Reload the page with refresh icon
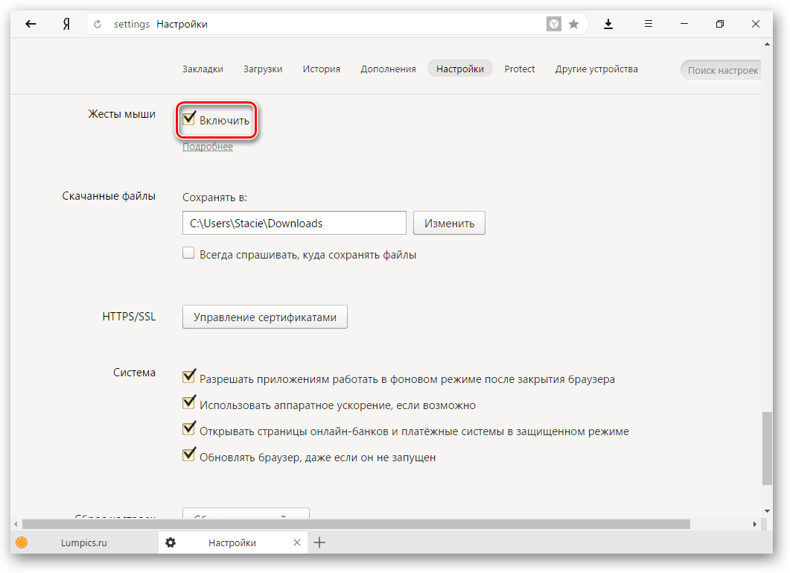790x573 pixels. click(98, 25)
